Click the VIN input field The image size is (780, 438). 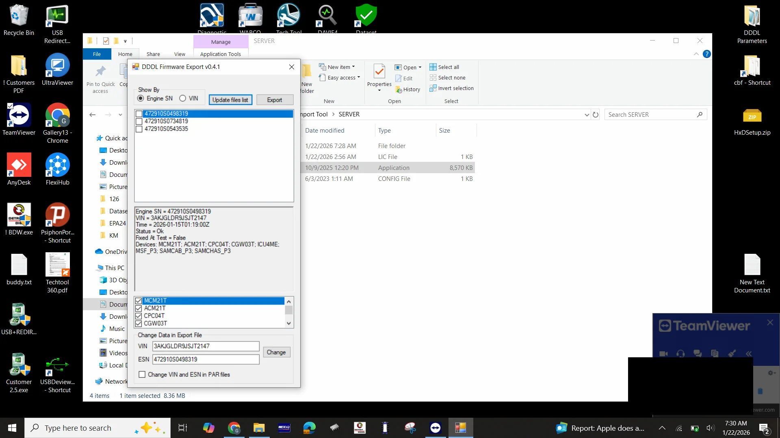(206, 346)
